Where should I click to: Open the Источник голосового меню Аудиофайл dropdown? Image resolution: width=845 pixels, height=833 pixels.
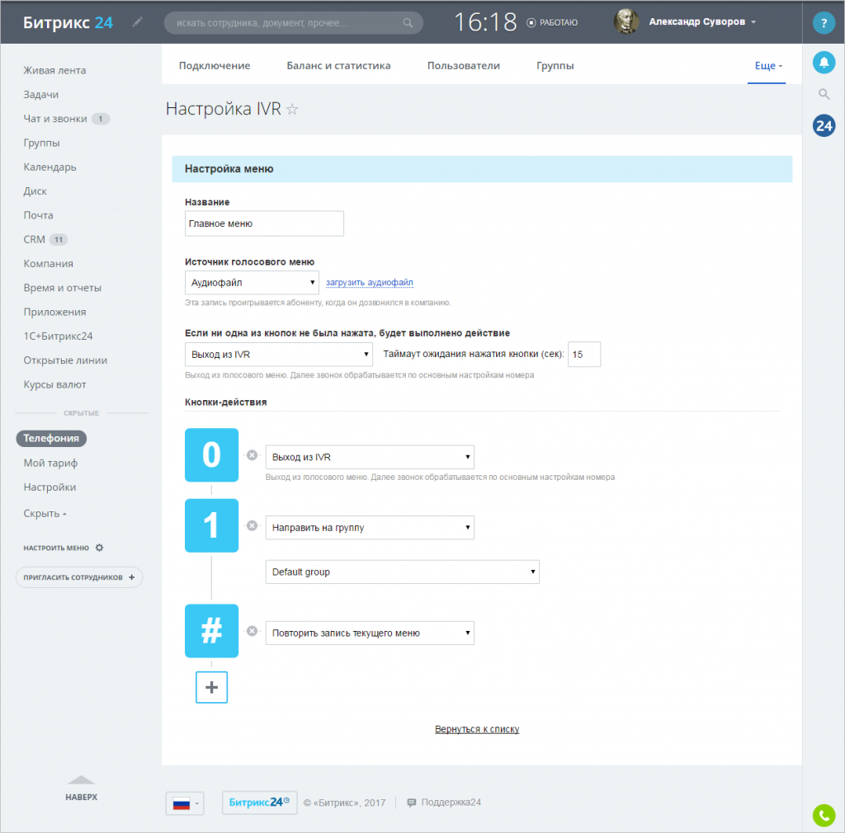(x=252, y=283)
